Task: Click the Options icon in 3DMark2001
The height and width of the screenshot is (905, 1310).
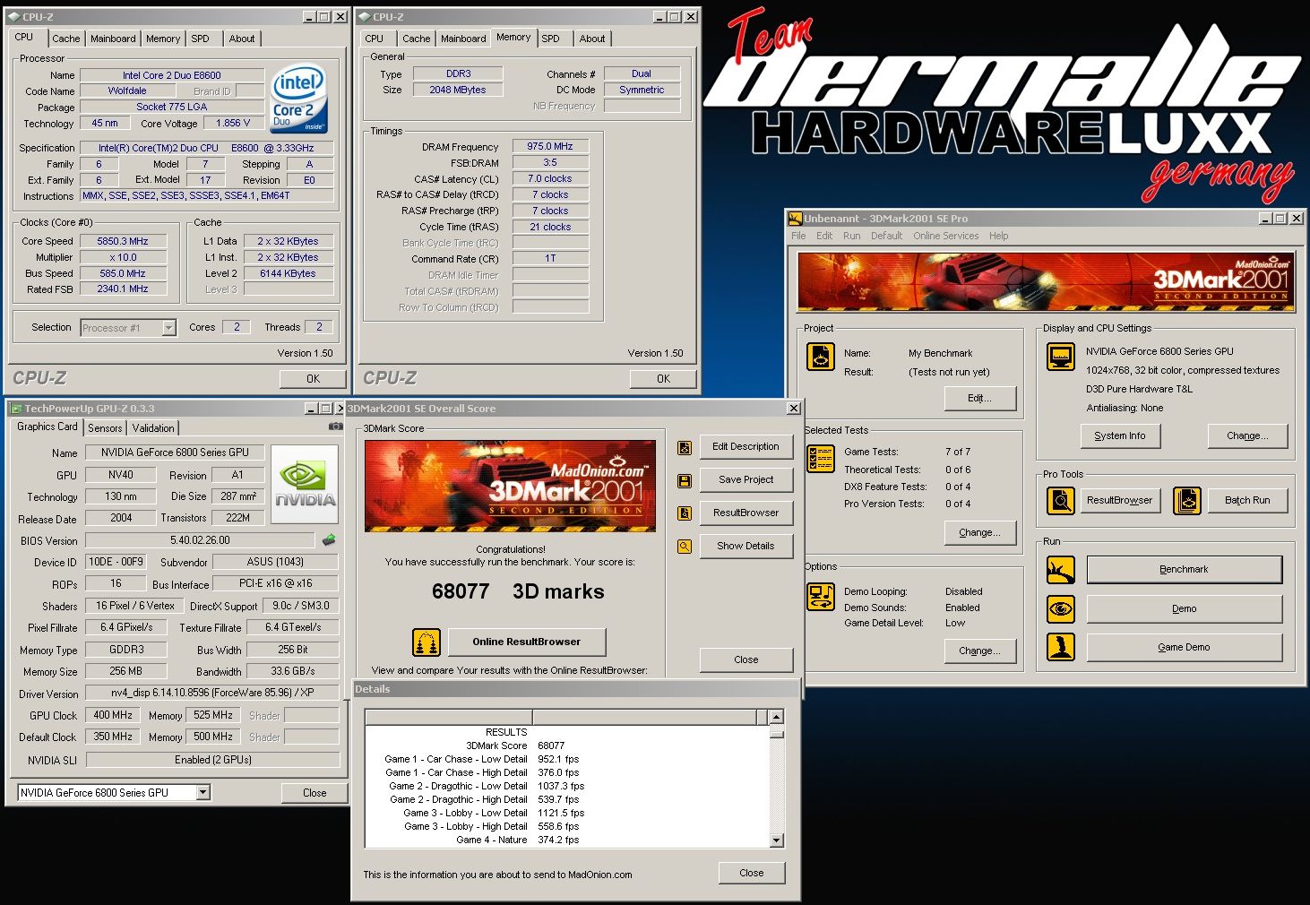Action: tap(821, 597)
